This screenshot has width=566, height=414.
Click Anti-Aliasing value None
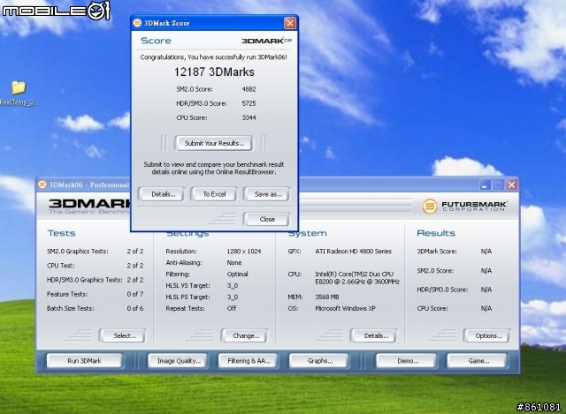pyautogui.click(x=233, y=263)
